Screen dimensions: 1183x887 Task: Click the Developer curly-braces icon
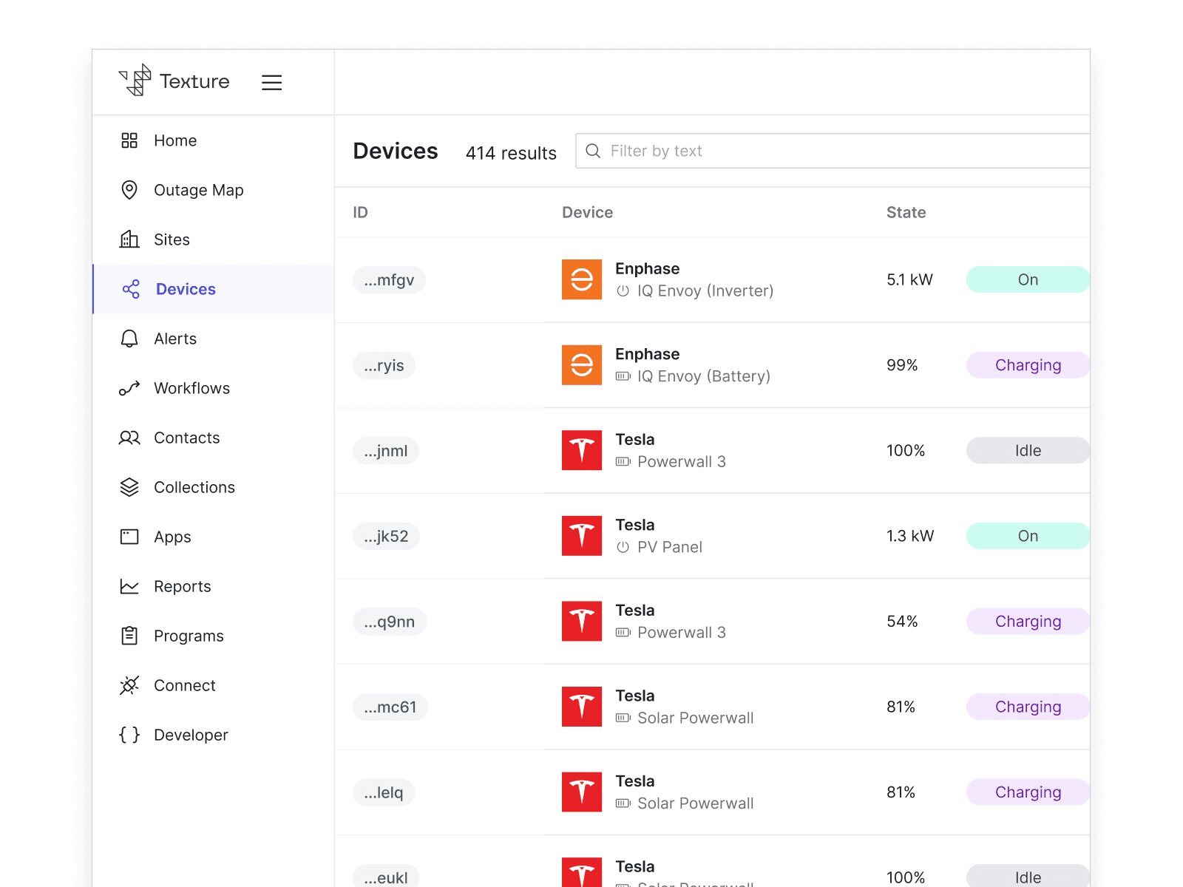129,735
